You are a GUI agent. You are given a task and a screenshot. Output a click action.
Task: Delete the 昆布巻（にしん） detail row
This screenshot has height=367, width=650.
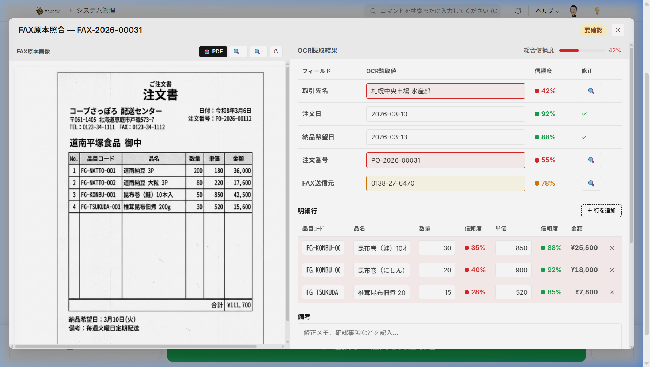[x=612, y=270]
